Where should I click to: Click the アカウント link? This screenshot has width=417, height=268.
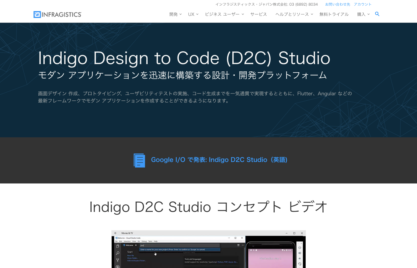click(363, 4)
